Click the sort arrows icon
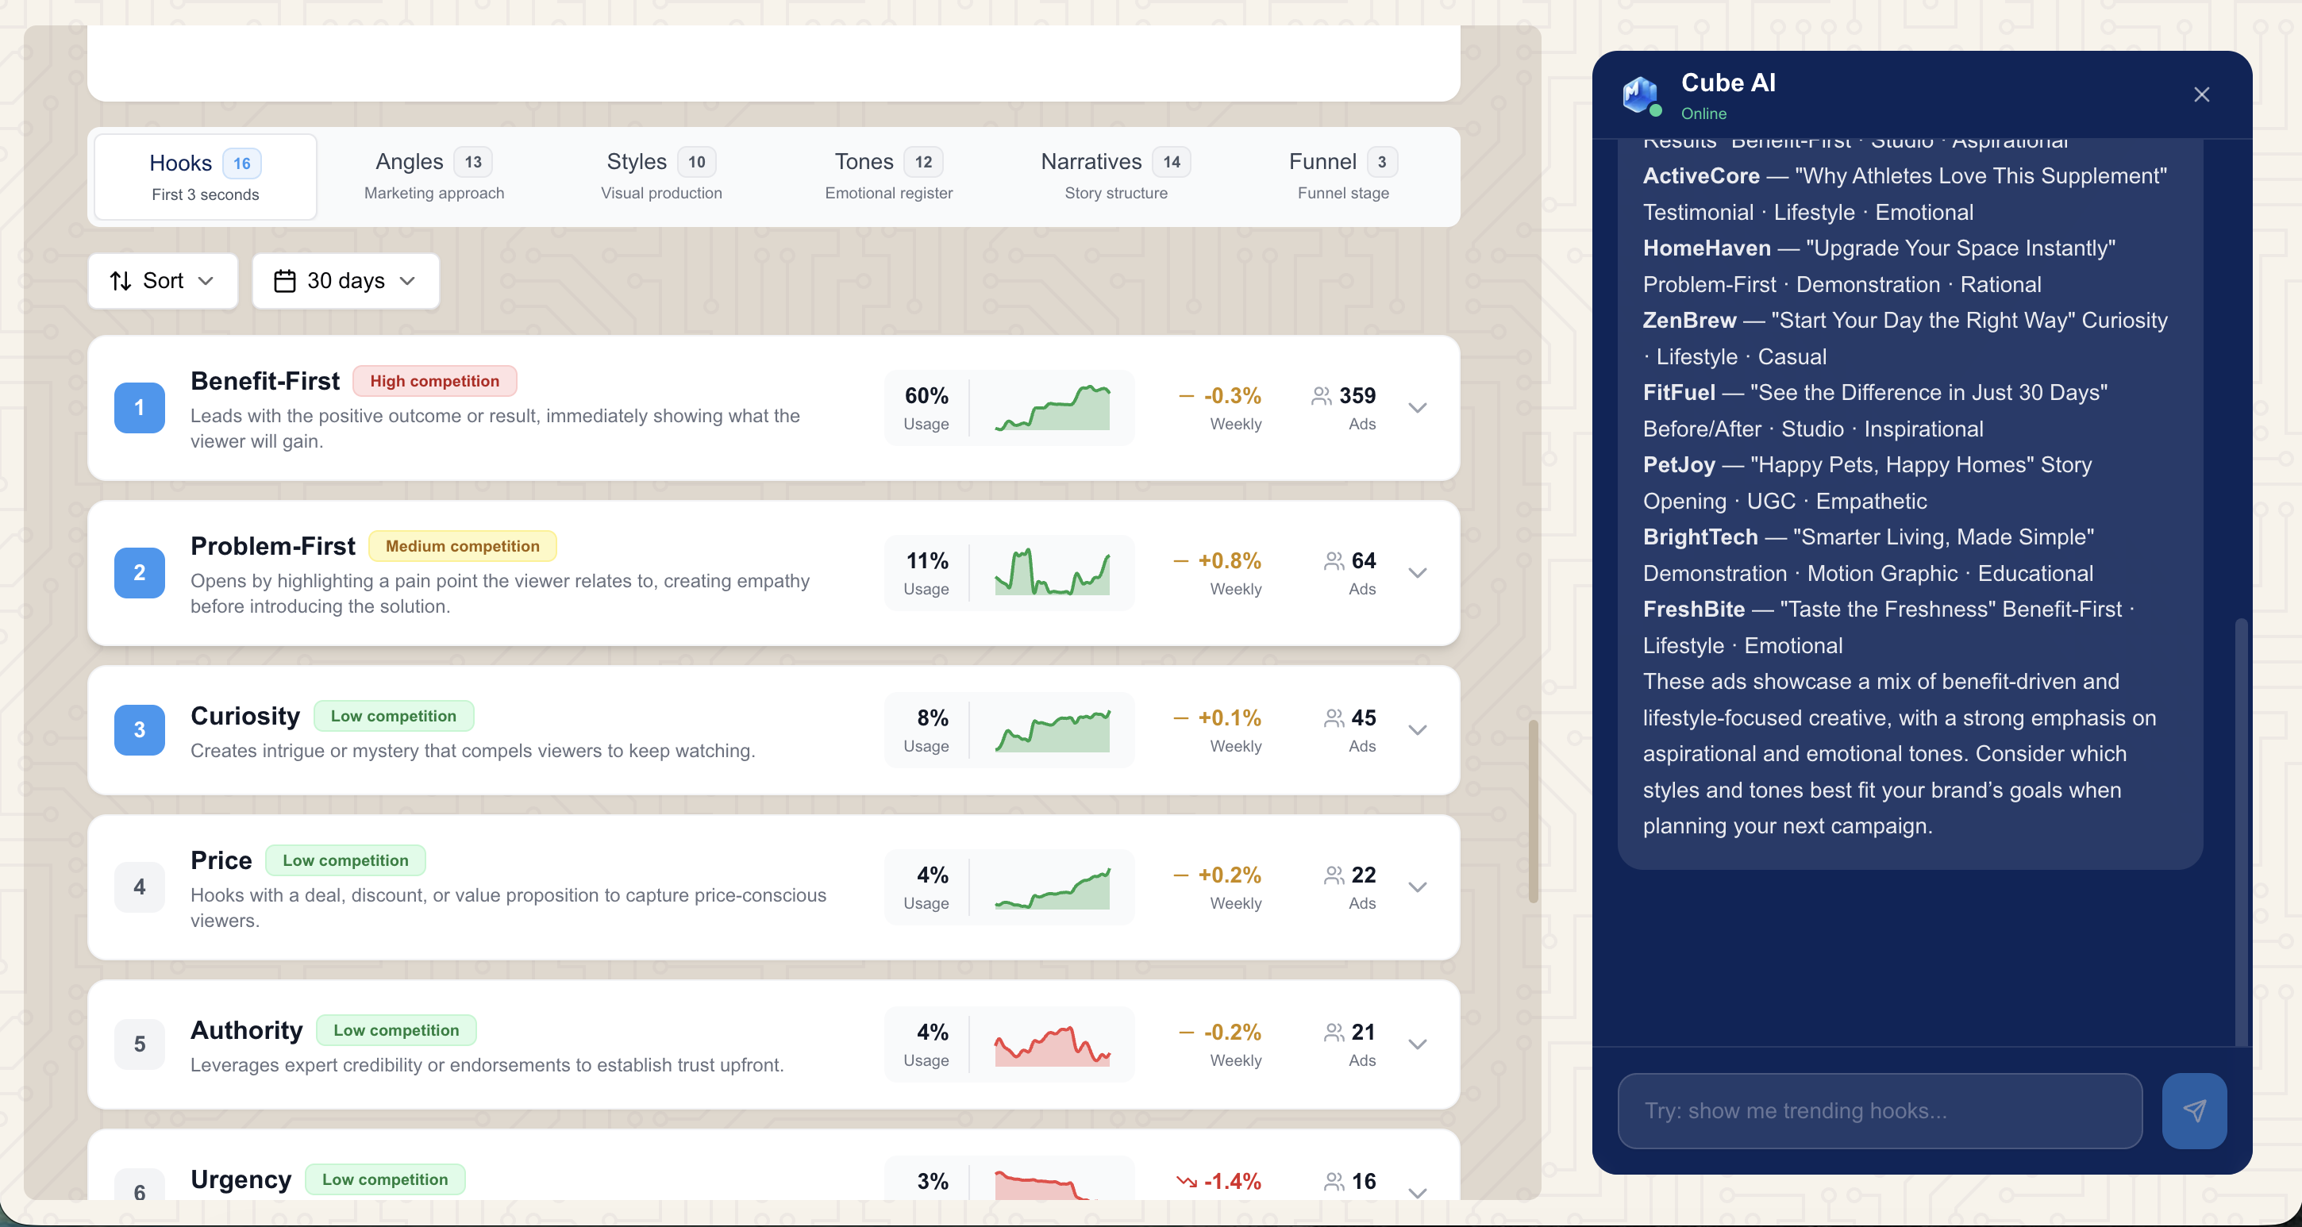The height and width of the screenshot is (1227, 2302). [x=121, y=282]
